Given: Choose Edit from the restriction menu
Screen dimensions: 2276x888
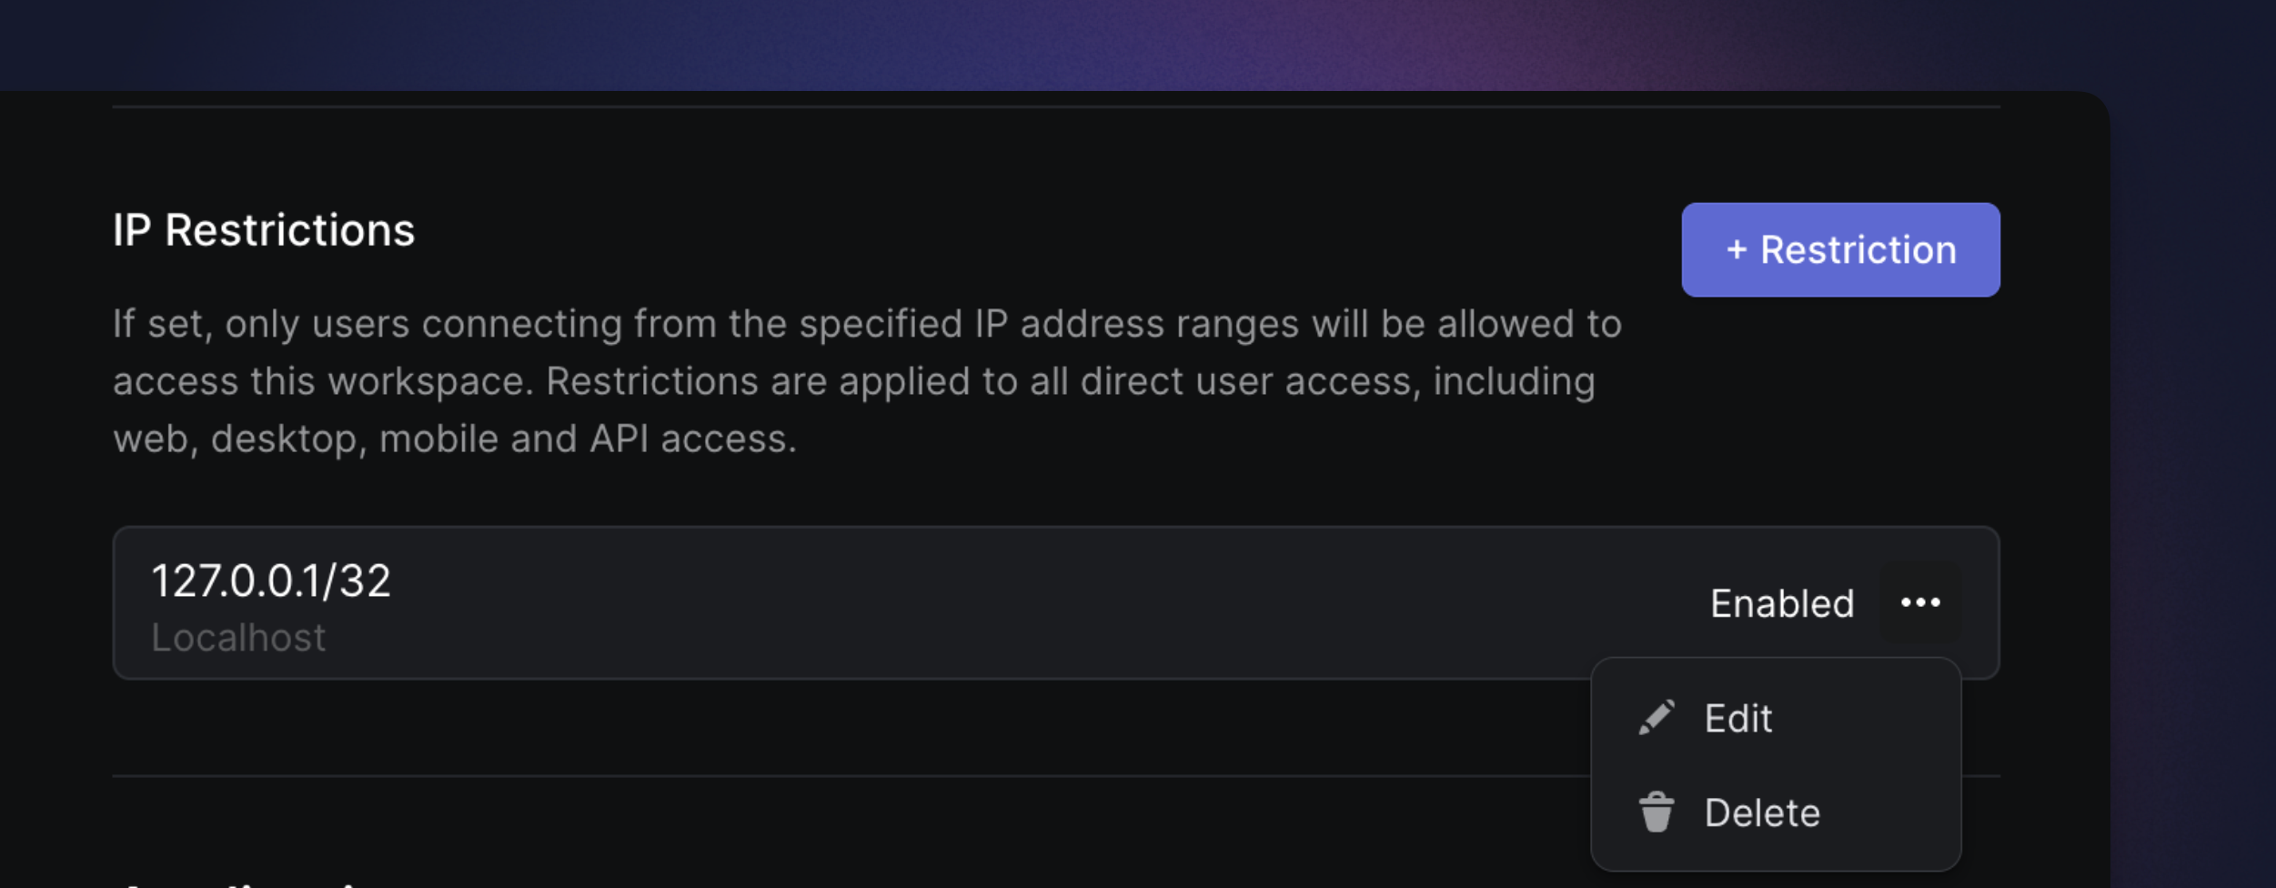Looking at the screenshot, I should tap(1738, 717).
